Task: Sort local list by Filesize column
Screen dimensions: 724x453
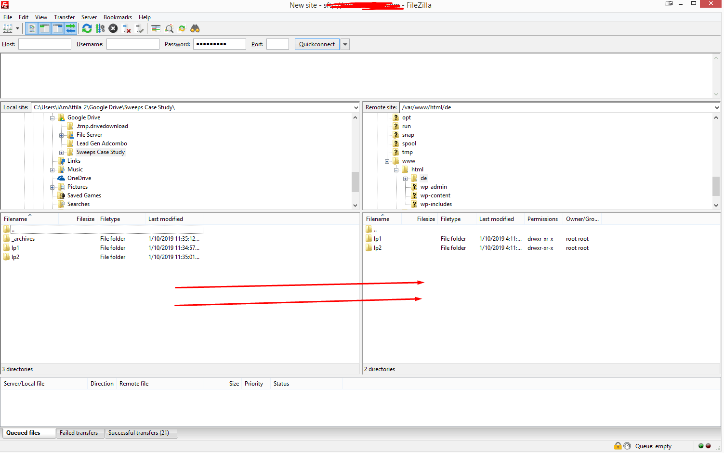Action: click(x=78, y=219)
